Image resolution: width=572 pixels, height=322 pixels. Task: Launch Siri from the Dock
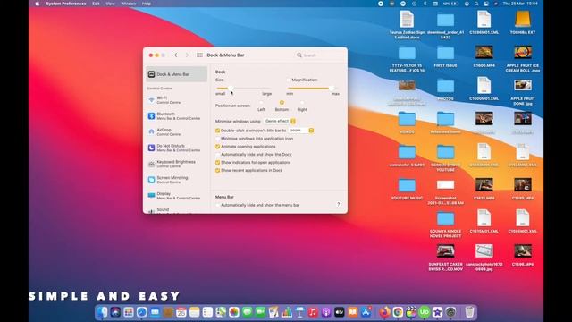115,312
